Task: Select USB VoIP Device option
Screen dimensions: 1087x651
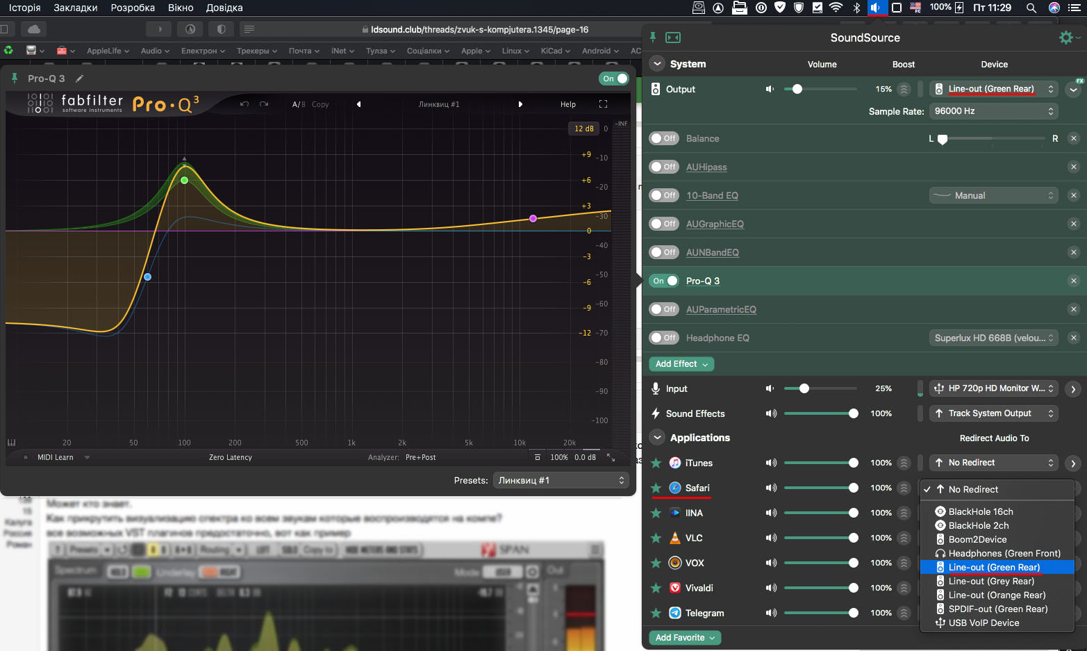Action: [x=997, y=623]
